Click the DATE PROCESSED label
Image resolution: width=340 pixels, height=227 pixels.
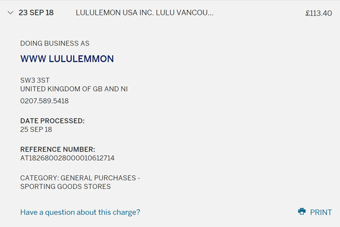click(x=52, y=121)
